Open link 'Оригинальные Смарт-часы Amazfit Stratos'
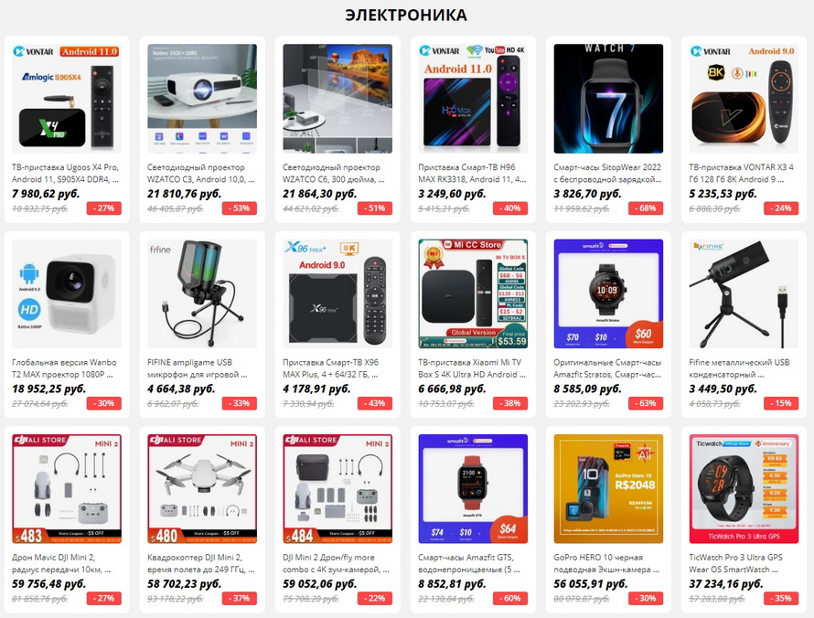Image resolution: width=814 pixels, height=618 pixels. tap(607, 368)
